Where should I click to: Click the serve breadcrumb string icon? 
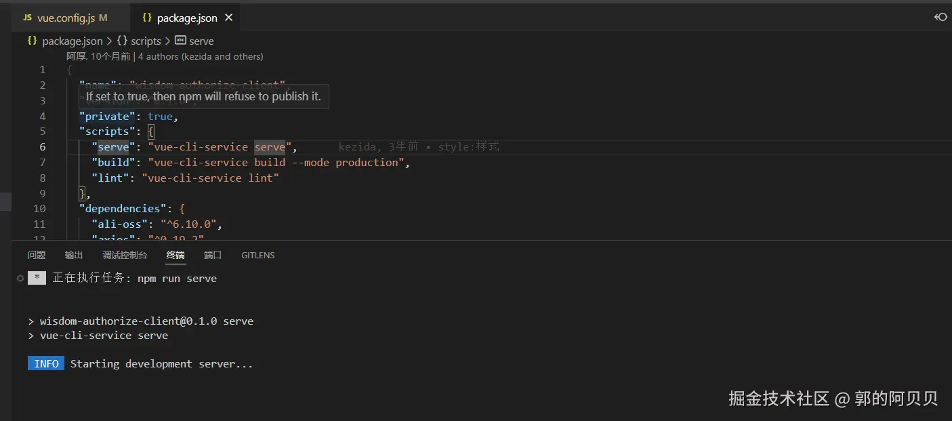(x=180, y=41)
